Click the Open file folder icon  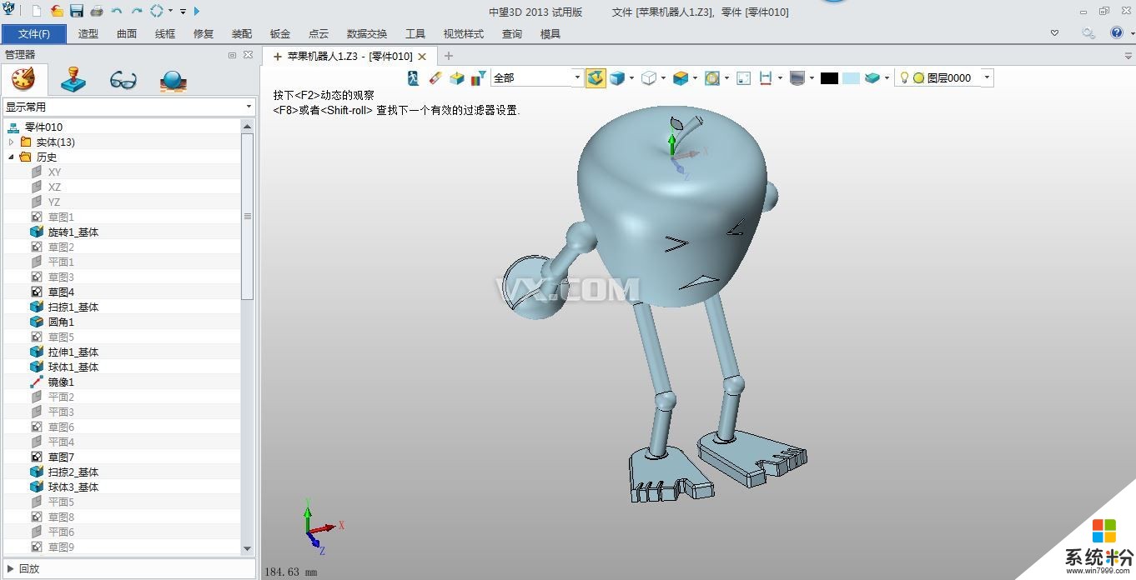click(57, 11)
